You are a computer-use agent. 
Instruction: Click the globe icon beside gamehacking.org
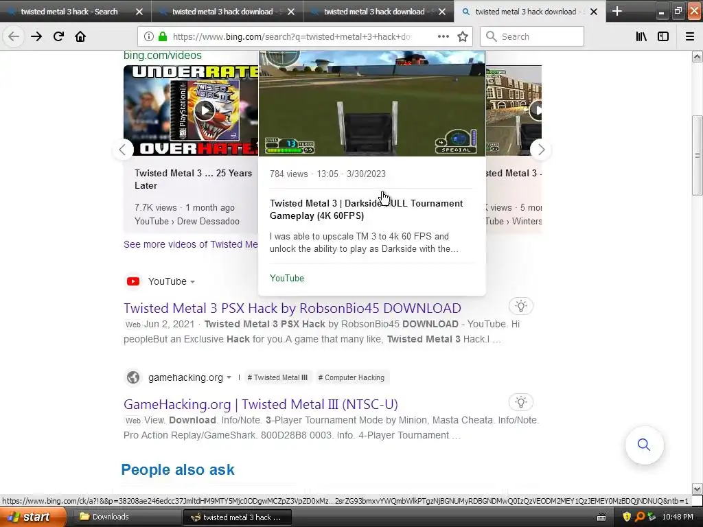point(133,377)
